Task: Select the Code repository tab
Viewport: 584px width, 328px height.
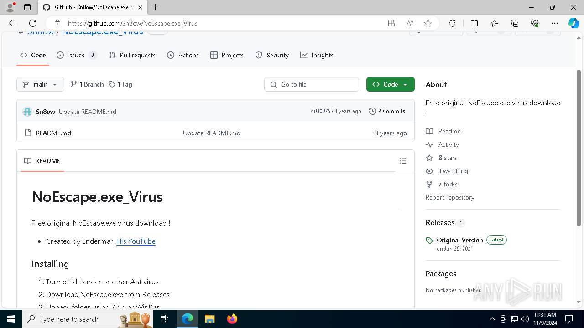Action: [x=33, y=55]
